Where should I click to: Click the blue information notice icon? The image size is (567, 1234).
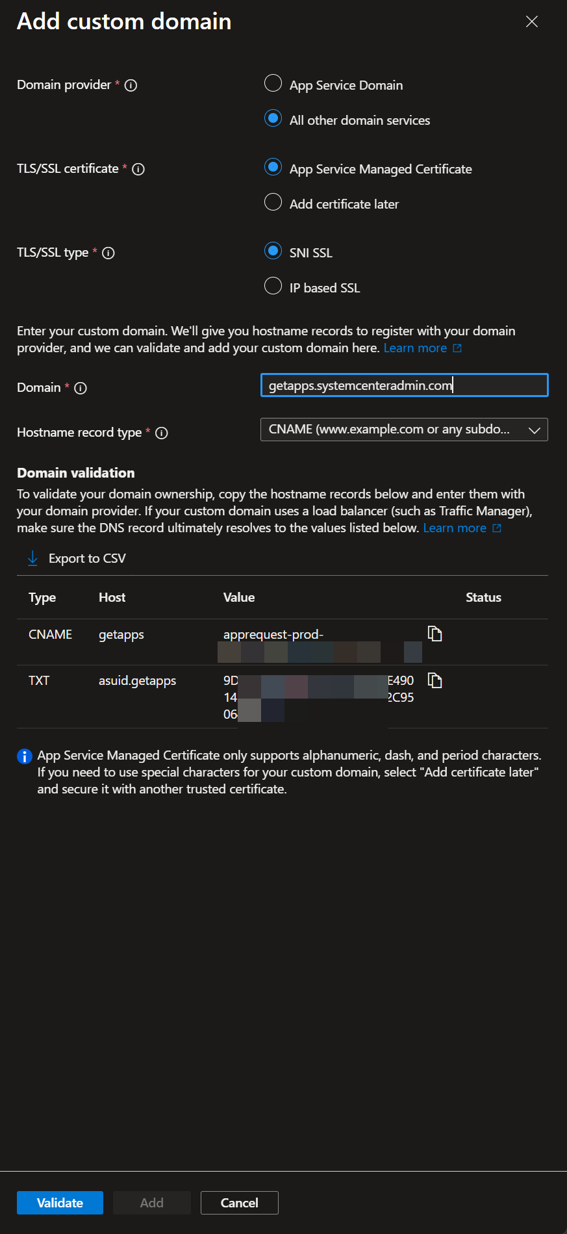pyautogui.click(x=25, y=756)
